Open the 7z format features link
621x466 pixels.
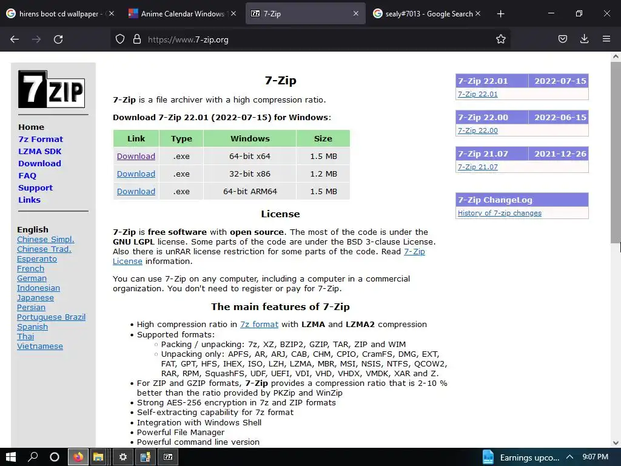tap(259, 324)
